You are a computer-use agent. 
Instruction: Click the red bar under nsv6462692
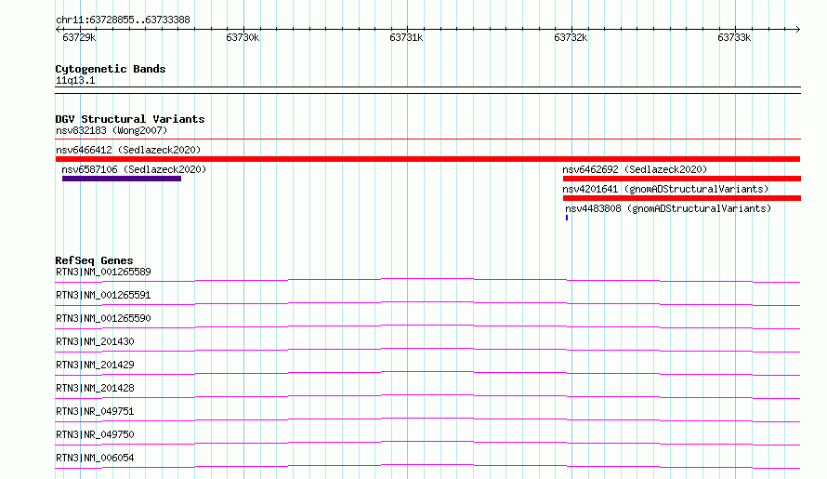[682, 179]
